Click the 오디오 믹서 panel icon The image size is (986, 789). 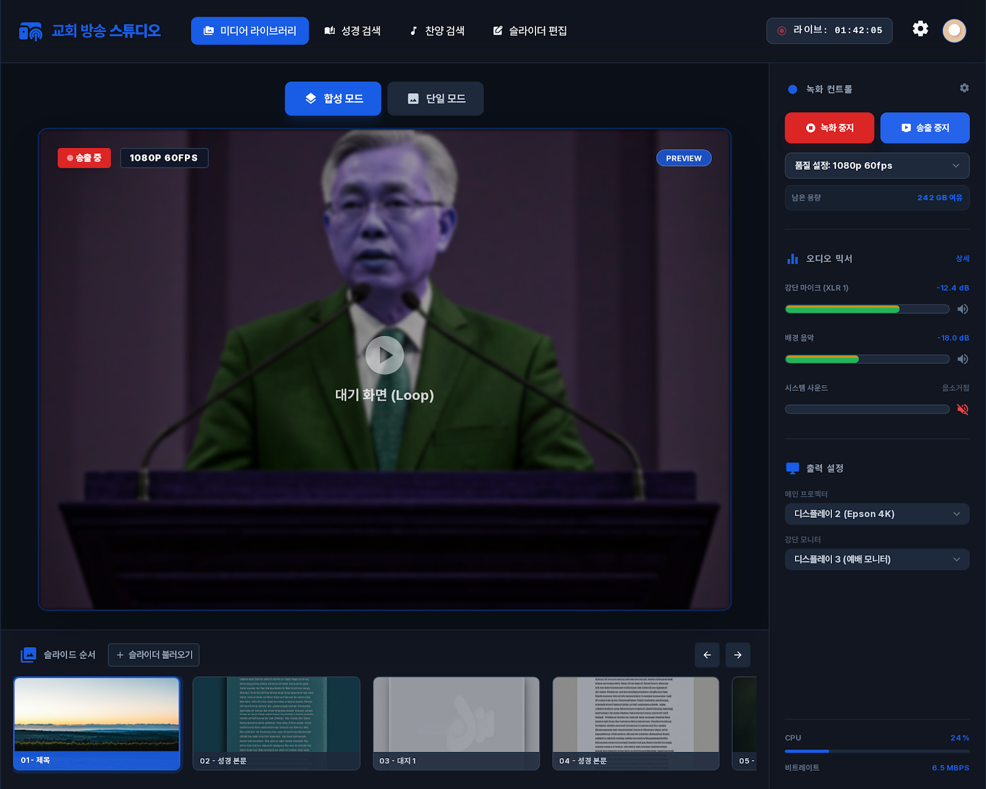coord(792,259)
